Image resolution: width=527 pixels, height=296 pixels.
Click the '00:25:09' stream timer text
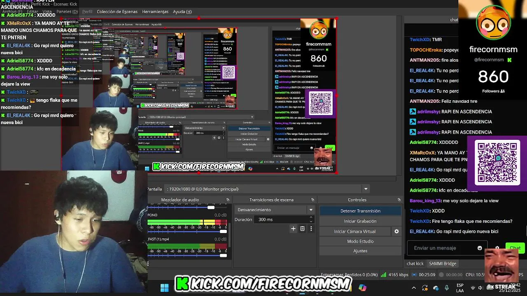(427, 275)
